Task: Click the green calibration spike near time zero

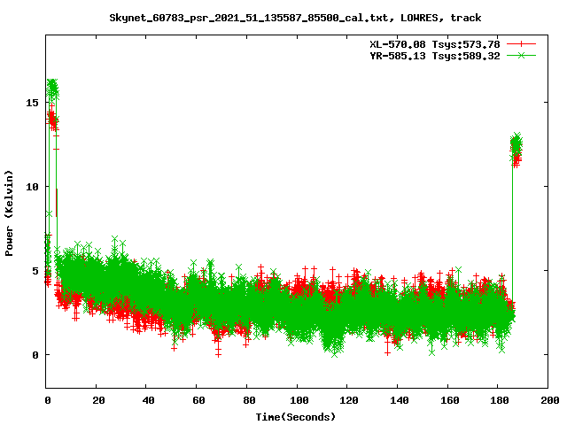Action: point(53,89)
